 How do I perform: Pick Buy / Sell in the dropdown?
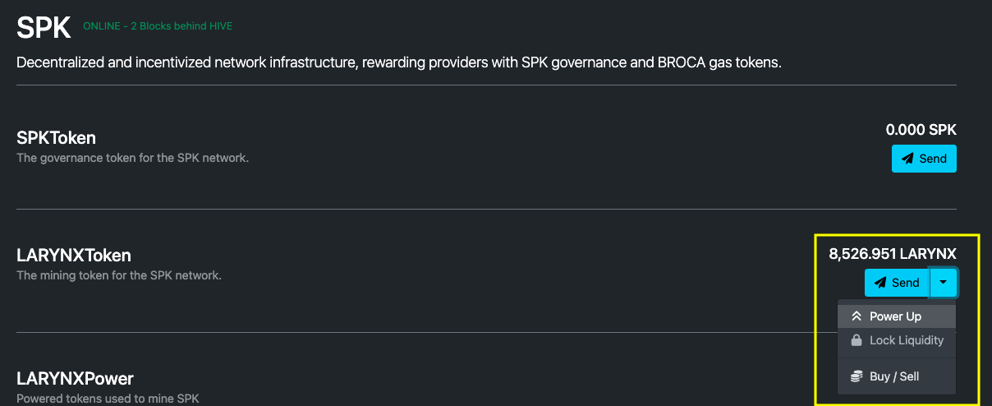[x=897, y=376]
